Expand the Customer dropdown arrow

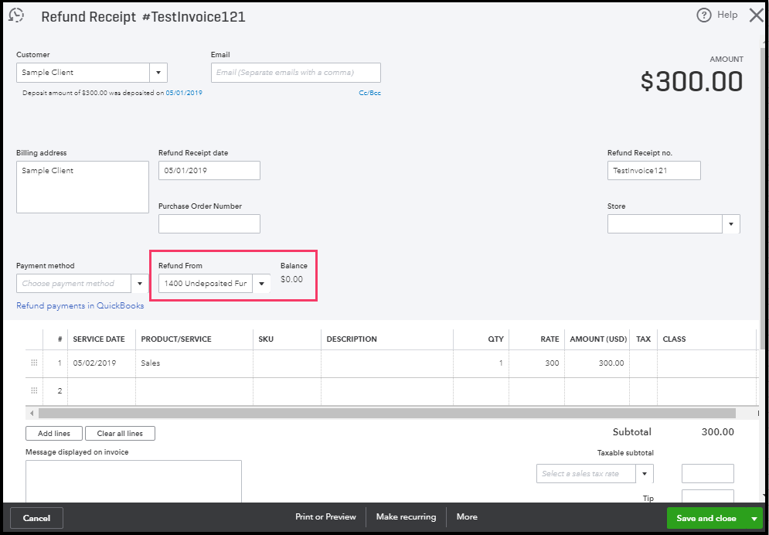(158, 73)
